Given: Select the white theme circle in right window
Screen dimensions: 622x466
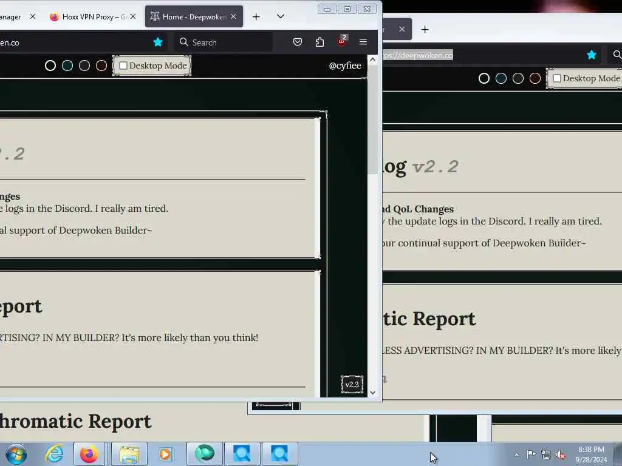Looking at the screenshot, I should pyautogui.click(x=484, y=78).
